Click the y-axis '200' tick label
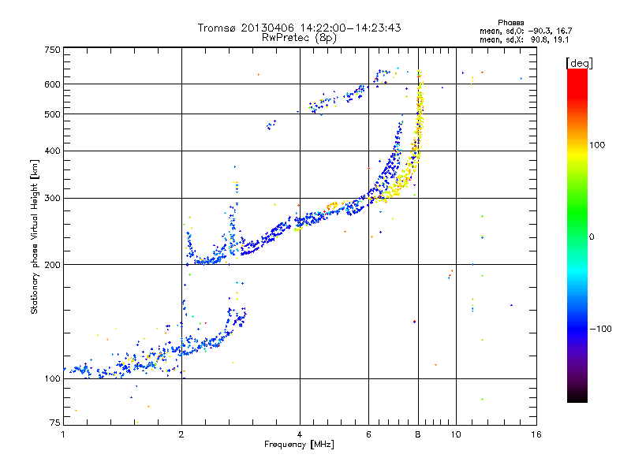This screenshot has width=631, height=473. point(52,265)
